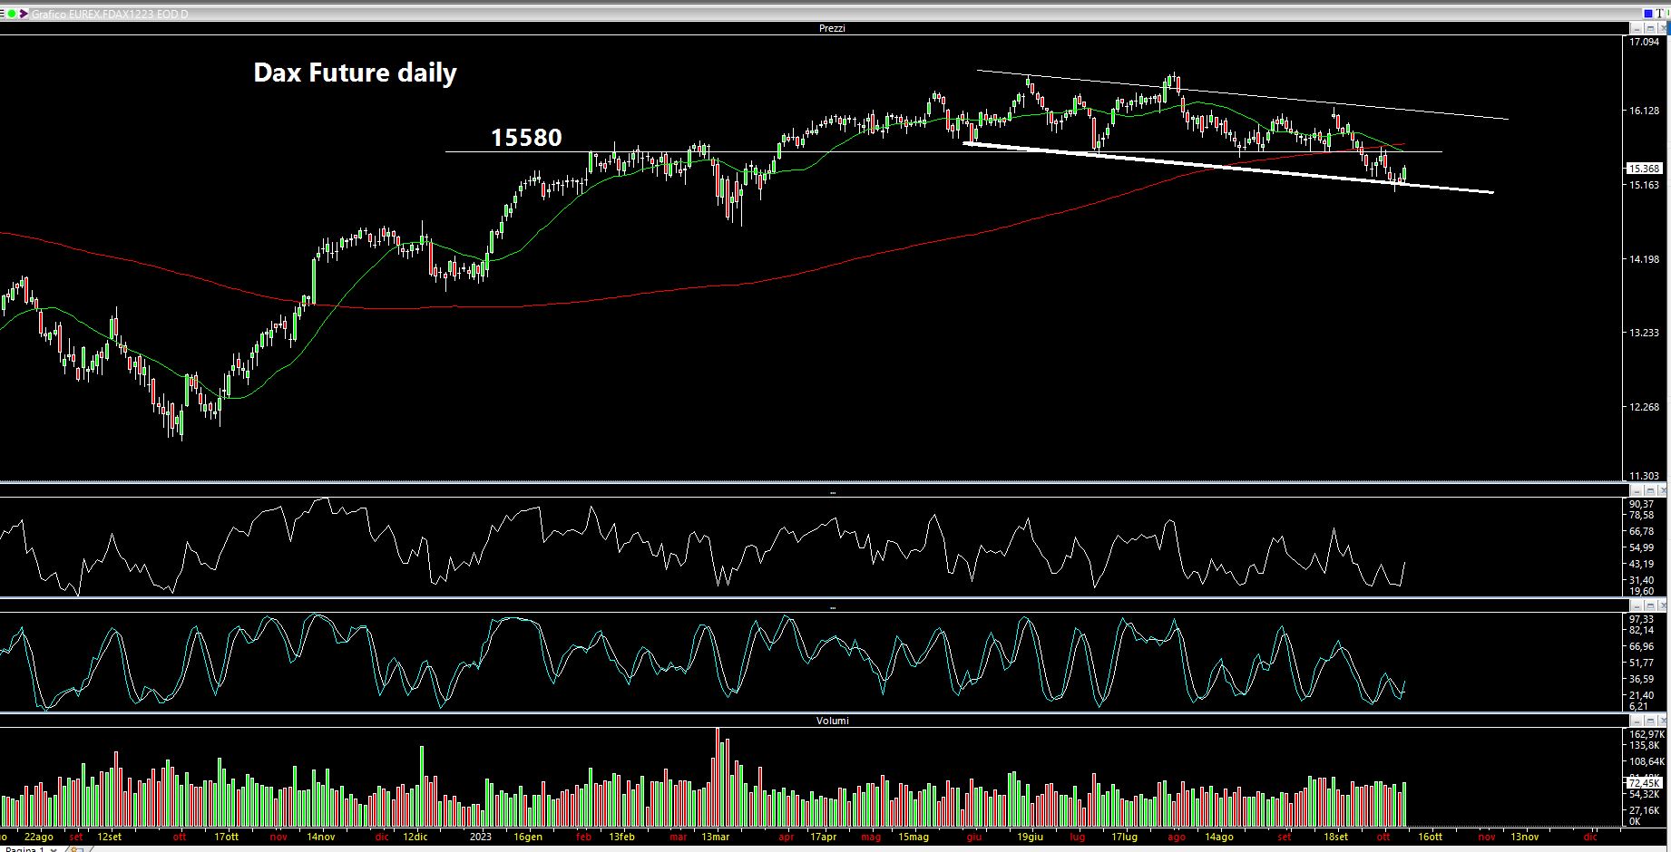Image resolution: width=1671 pixels, height=852 pixels.
Task: Click the 90,37 oscillator axis value
Action: (1641, 504)
